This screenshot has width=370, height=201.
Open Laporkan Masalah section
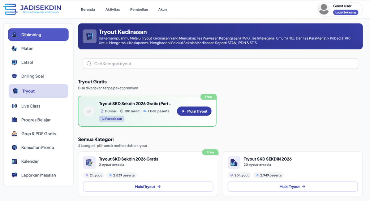pos(38,175)
